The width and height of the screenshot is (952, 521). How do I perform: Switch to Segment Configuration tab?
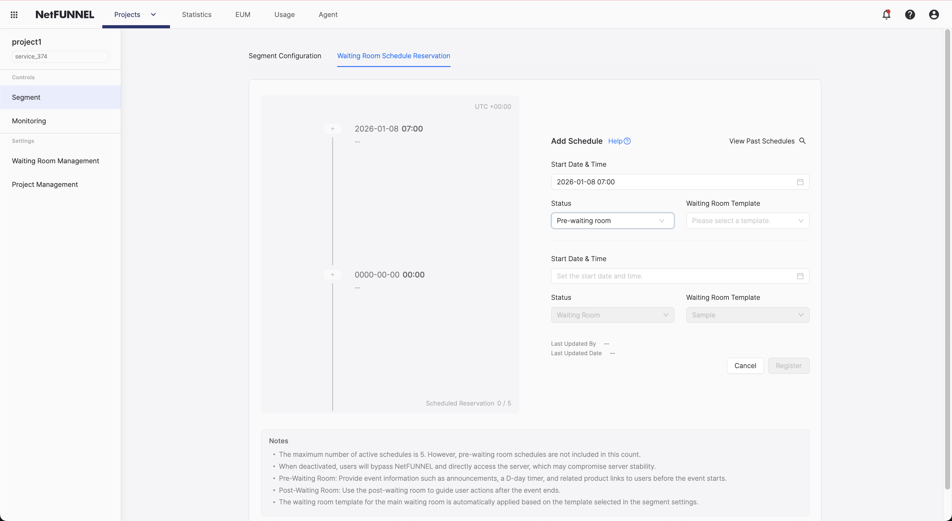tap(285, 56)
